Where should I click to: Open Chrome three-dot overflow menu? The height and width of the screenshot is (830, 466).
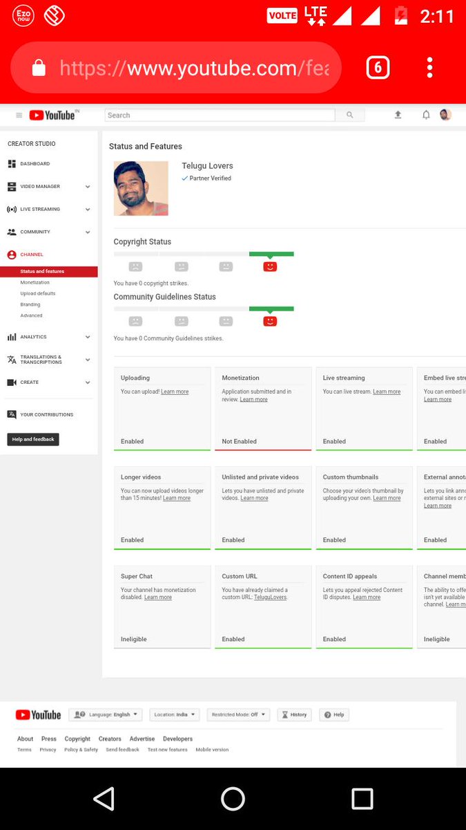point(429,68)
